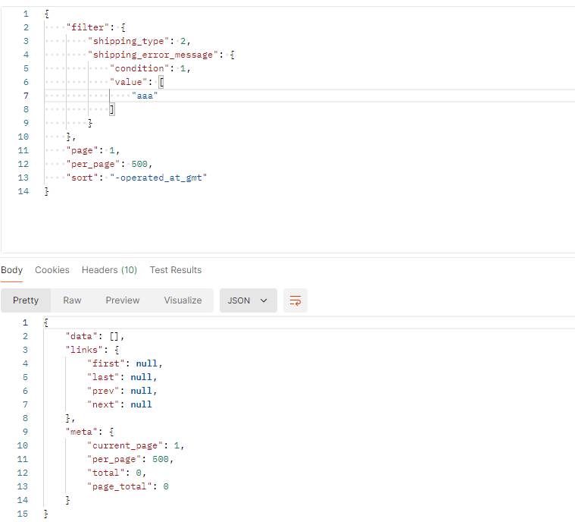Image resolution: width=575 pixels, height=522 pixels.
Task: Switch to the Body response tab
Action: pos(11,270)
